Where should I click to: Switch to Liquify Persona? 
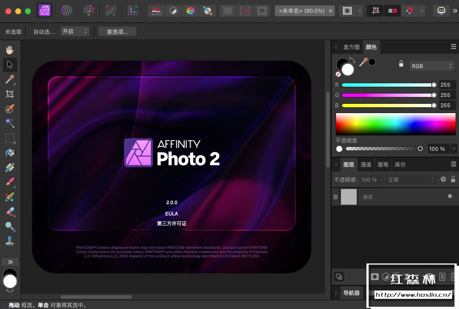tap(67, 11)
